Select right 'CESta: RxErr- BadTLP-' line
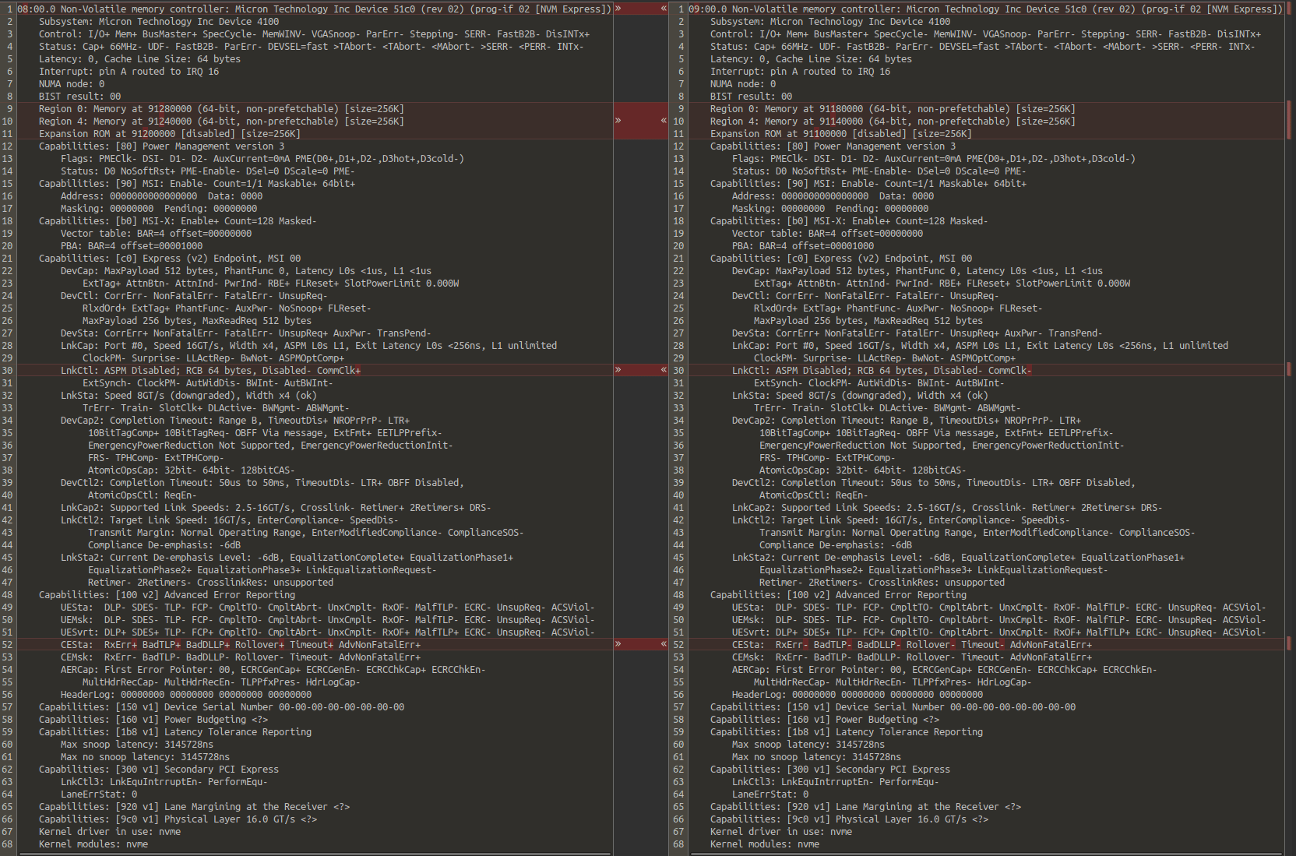 pyautogui.click(x=912, y=644)
